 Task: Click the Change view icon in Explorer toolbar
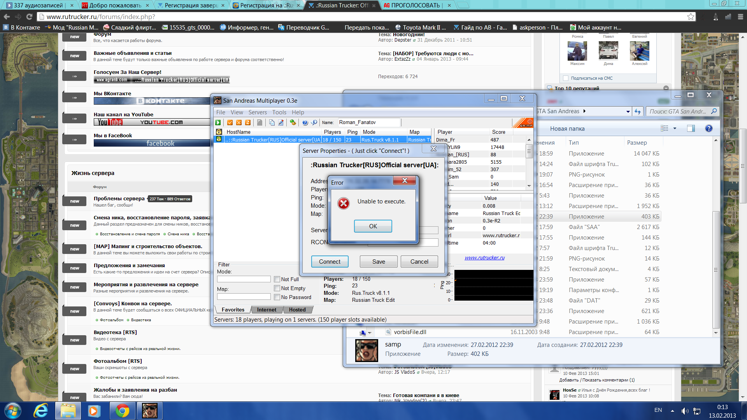[x=665, y=128]
